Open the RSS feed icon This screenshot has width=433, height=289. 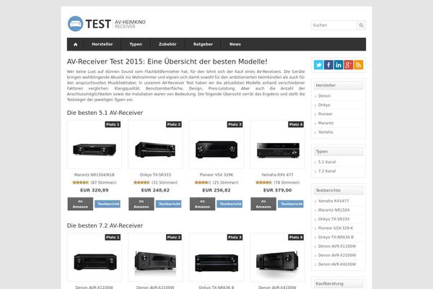pyautogui.click(x=359, y=65)
